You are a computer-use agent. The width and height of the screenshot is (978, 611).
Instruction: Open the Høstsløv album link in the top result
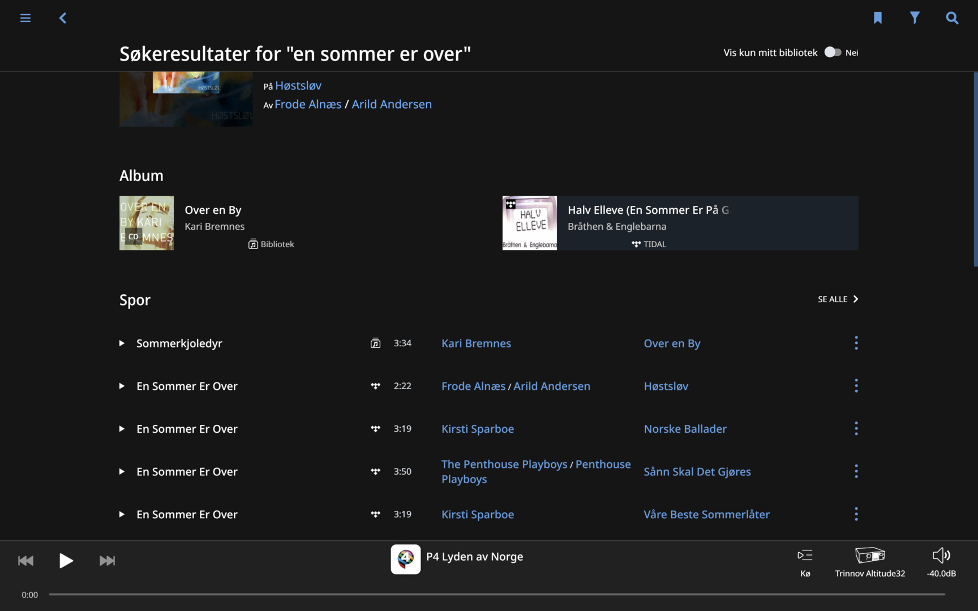pyautogui.click(x=298, y=85)
